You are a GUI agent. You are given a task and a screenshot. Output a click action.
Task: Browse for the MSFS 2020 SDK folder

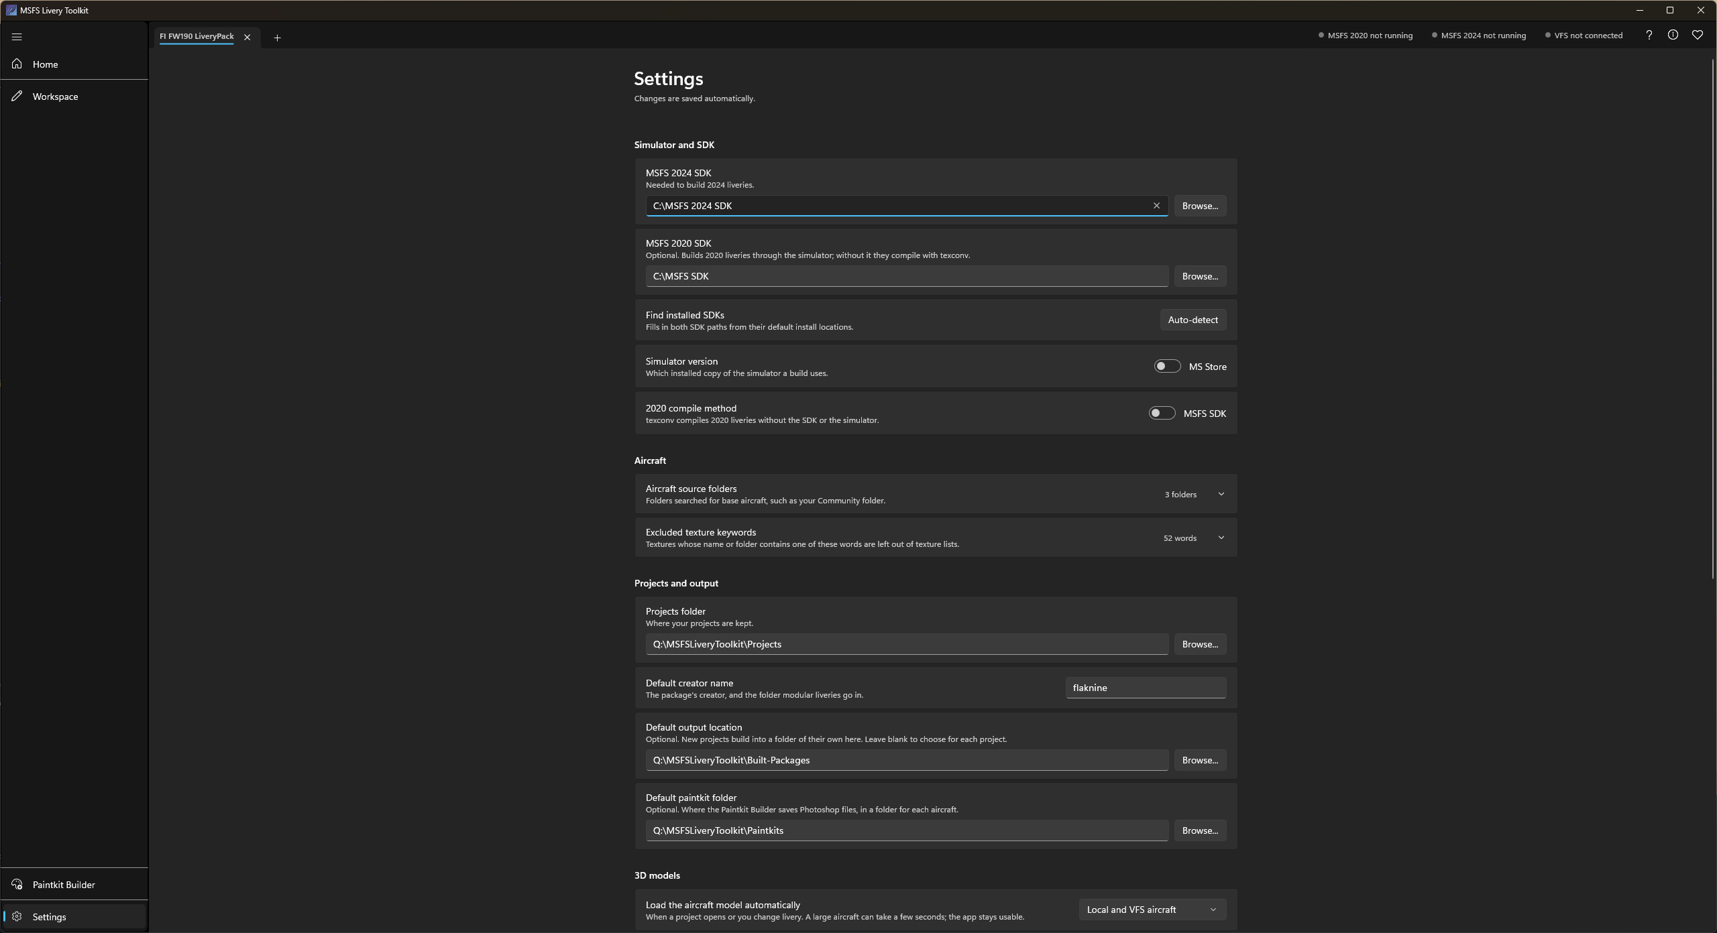click(x=1200, y=276)
